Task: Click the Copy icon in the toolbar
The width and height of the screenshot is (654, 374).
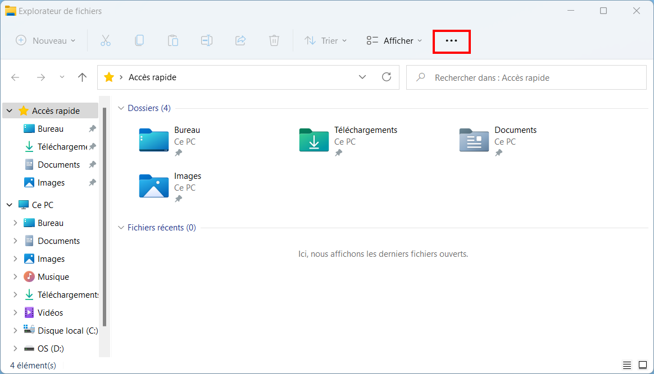Action: [x=139, y=41]
